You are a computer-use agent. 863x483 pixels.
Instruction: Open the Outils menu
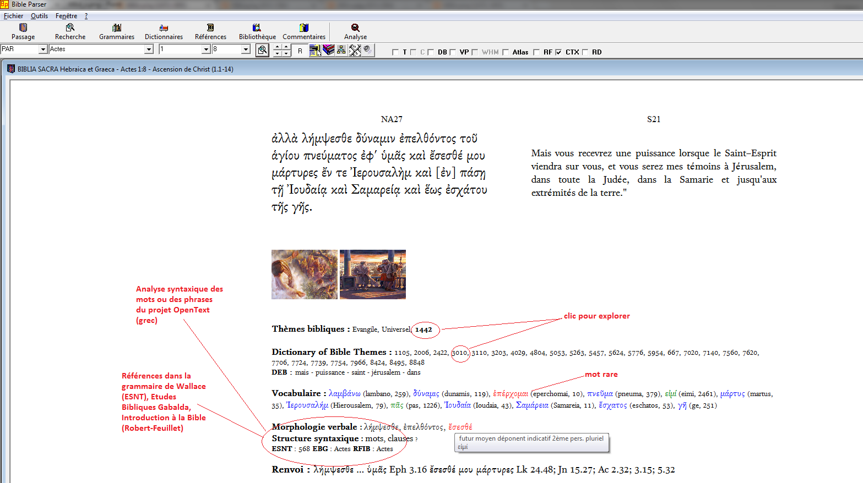tap(39, 16)
